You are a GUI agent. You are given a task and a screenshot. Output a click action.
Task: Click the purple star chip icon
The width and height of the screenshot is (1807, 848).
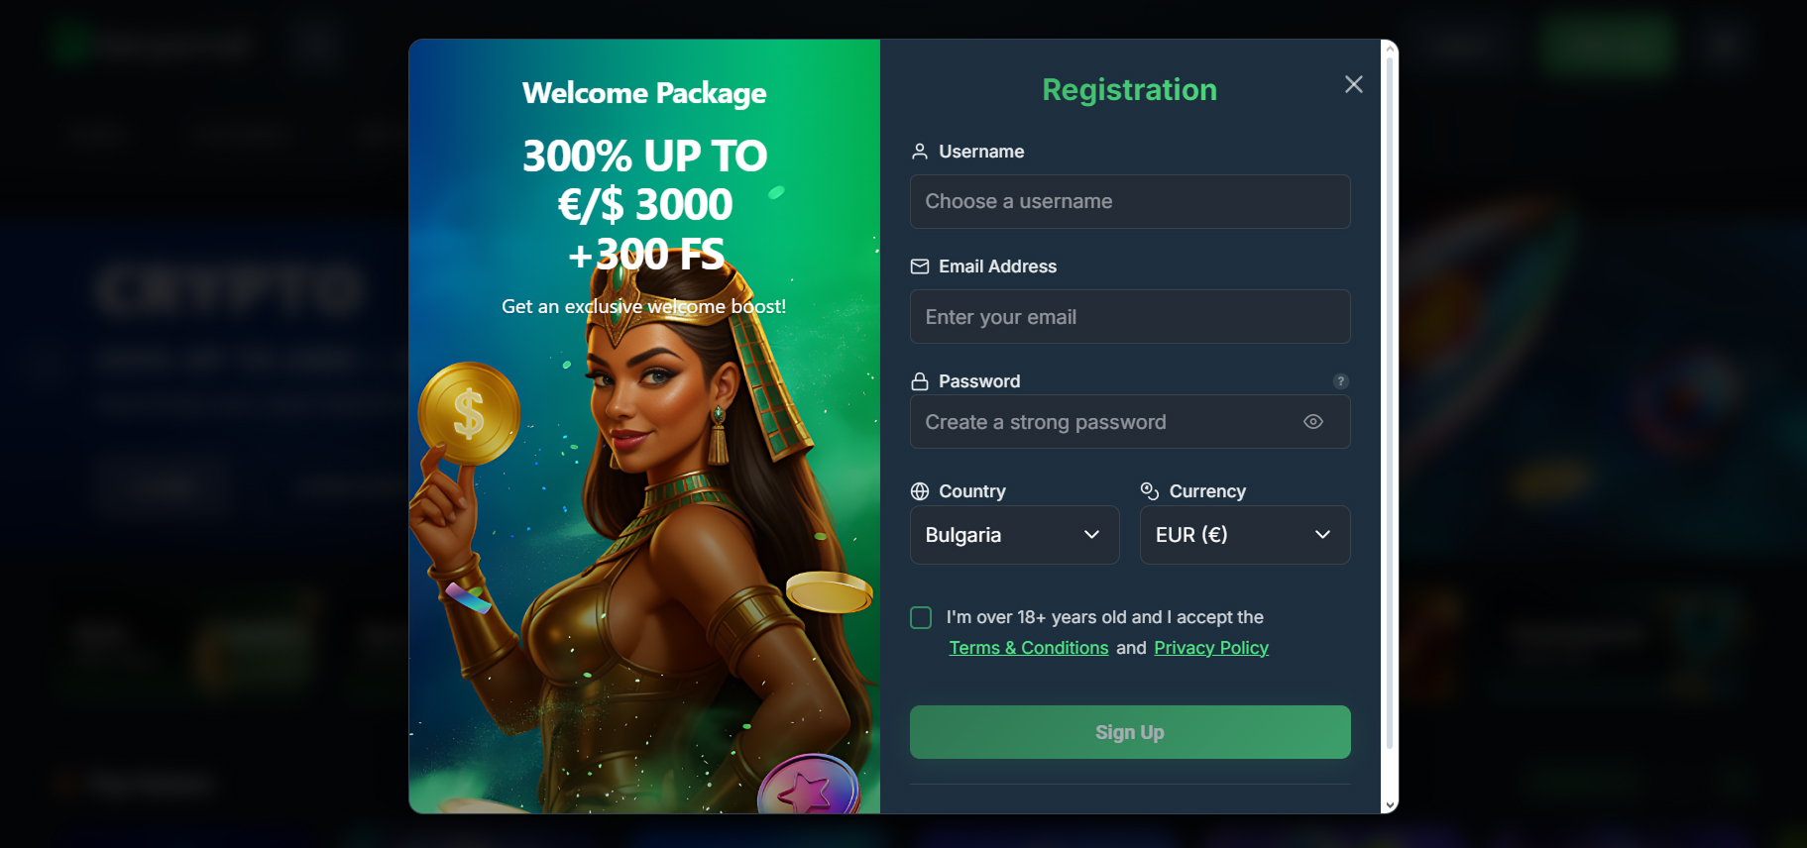(x=808, y=788)
